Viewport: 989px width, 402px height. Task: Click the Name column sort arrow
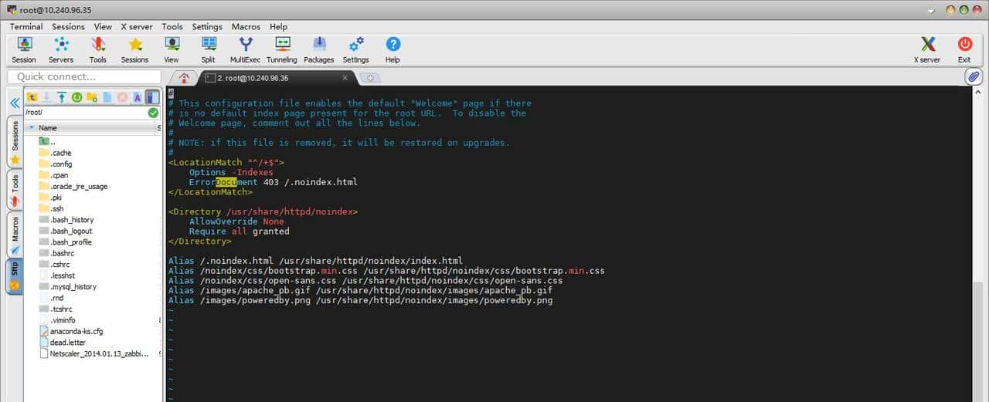pos(32,128)
